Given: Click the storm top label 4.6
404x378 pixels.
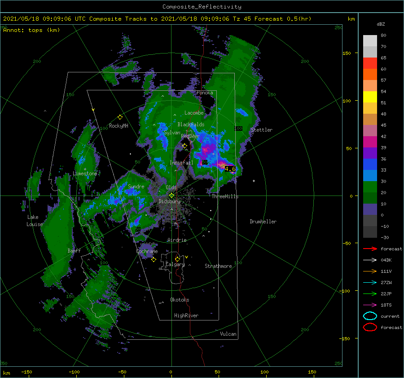Looking at the screenshot, I should [230, 169].
